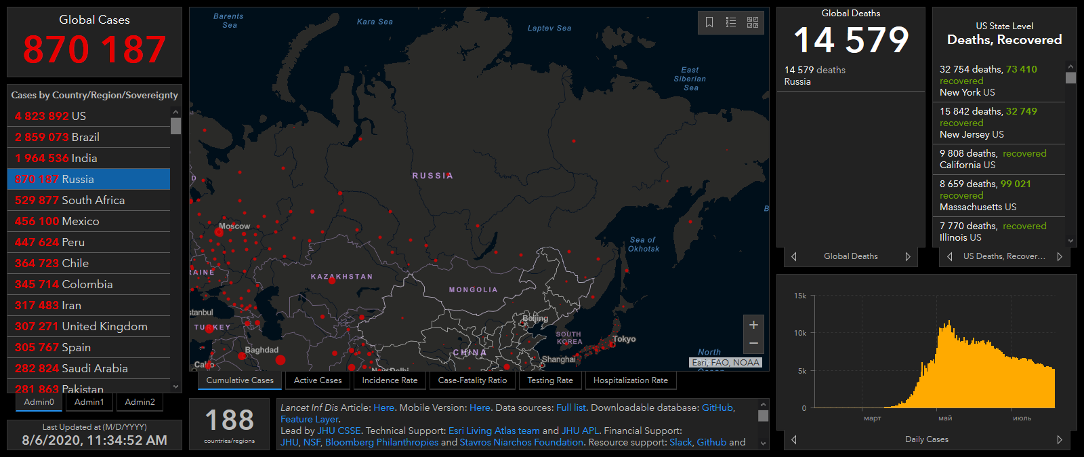1084x457 pixels.
Task: Select the highlighted Russia row
Action: (x=89, y=179)
